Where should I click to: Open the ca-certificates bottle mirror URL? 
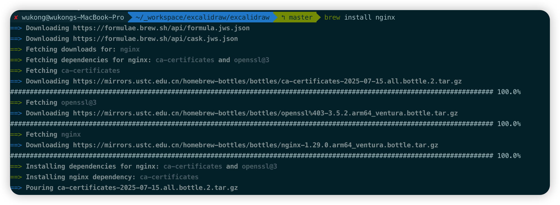267,81
